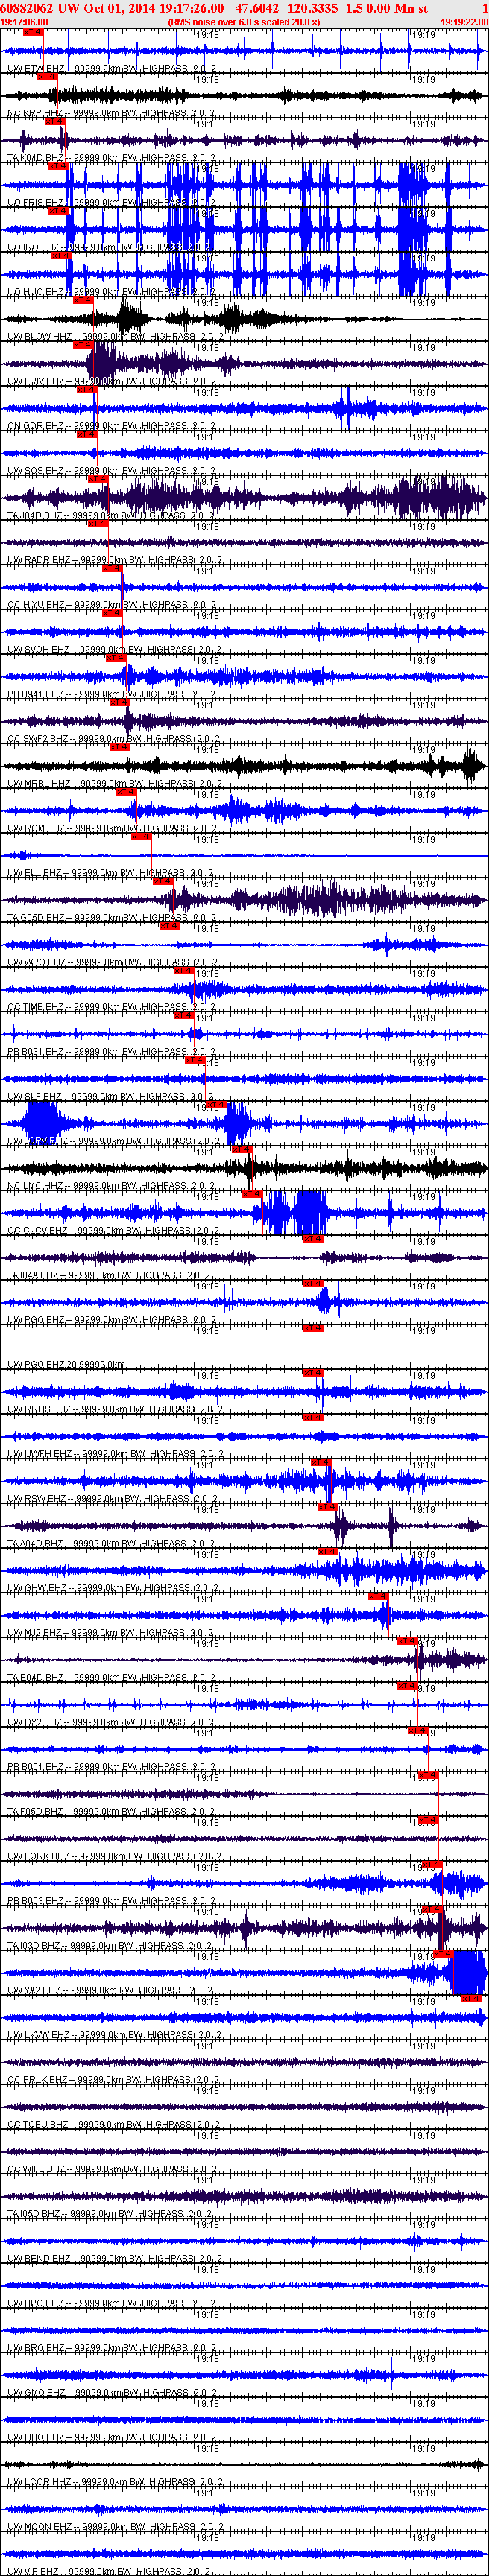
Task: Select the NC LMC HHZ station label
Action: pos(34,1186)
